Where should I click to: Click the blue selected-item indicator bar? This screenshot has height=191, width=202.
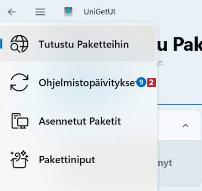point(1,44)
